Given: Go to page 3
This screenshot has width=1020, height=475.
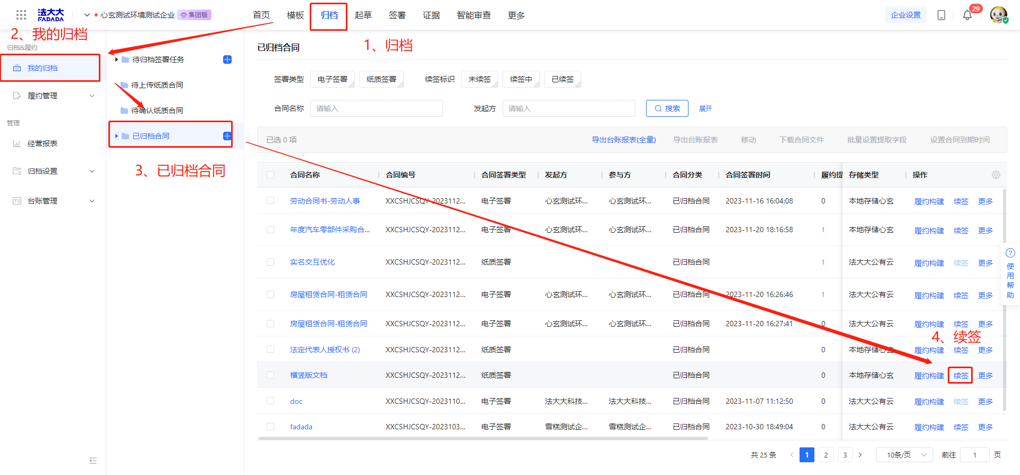Looking at the screenshot, I should (x=845, y=455).
